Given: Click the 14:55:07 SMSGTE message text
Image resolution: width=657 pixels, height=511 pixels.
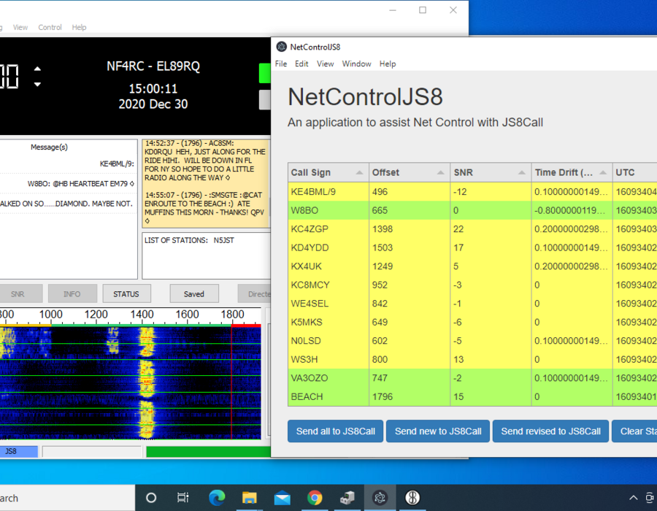Looking at the screenshot, I should pos(204,208).
